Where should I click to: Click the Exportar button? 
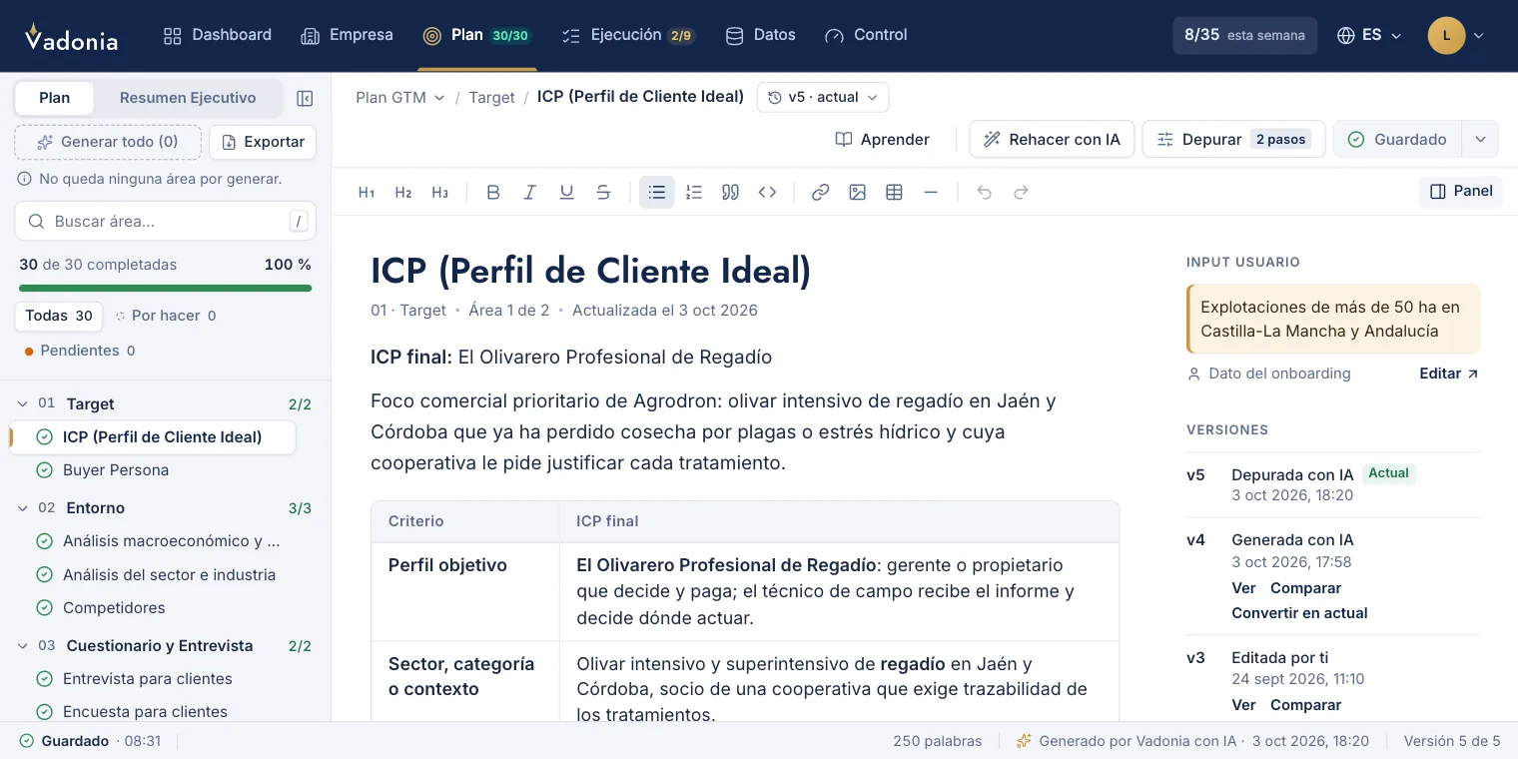(x=264, y=142)
